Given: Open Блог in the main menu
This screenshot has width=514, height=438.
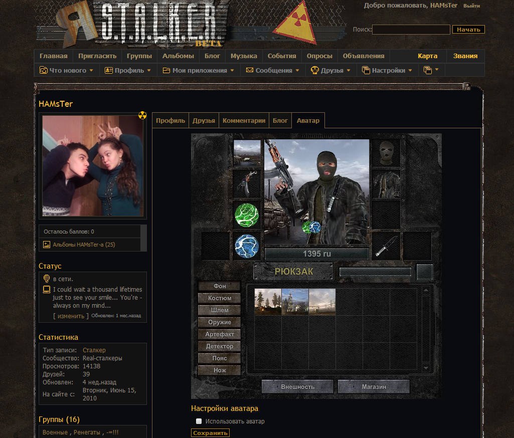Looking at the screenshot, I should tap(213, 56).
